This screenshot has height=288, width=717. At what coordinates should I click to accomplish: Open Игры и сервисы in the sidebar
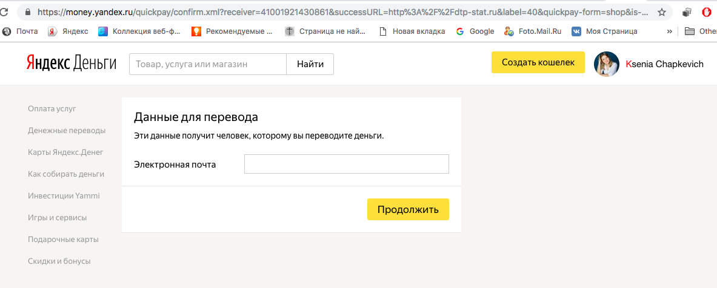pos(57,218)
